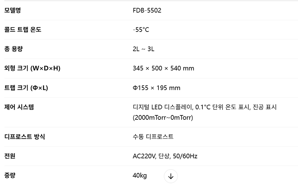Select the Φ155 × 195 mm value
Image resolution: width=298 pixels, height=184 pixels.
(156, 88)
